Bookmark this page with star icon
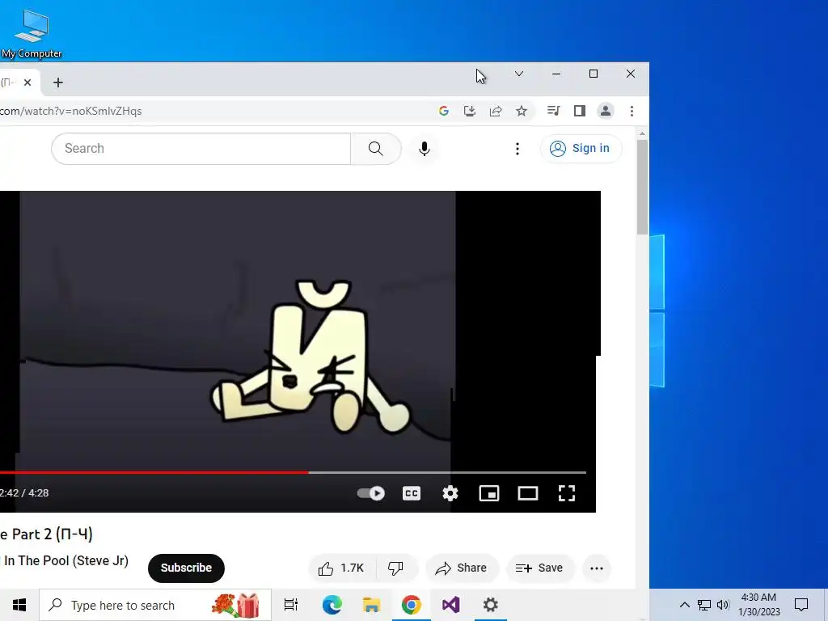The height and width of the screenshot is (621, 828). [522, 111]
